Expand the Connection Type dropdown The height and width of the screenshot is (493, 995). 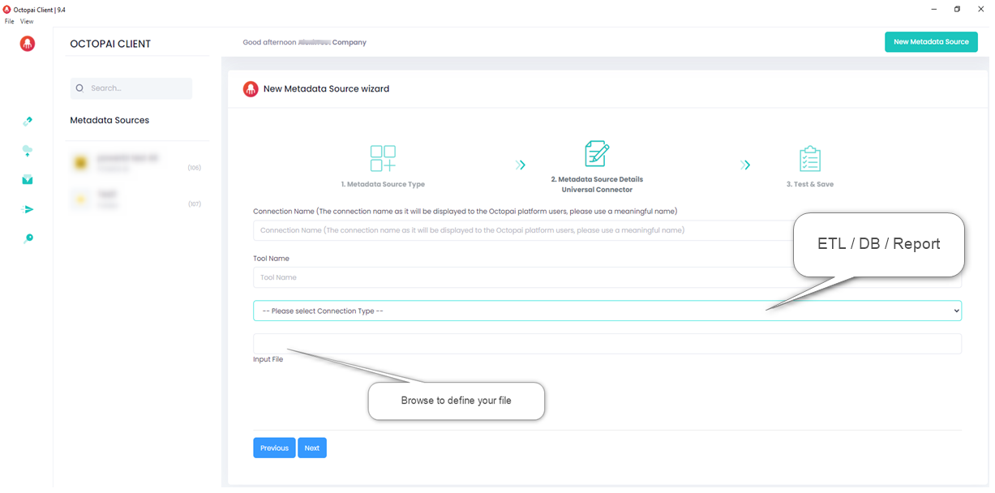pos(607,311)
